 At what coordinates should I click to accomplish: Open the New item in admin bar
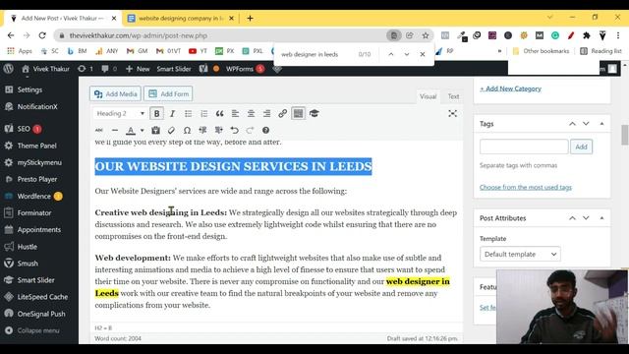(138, 69)
